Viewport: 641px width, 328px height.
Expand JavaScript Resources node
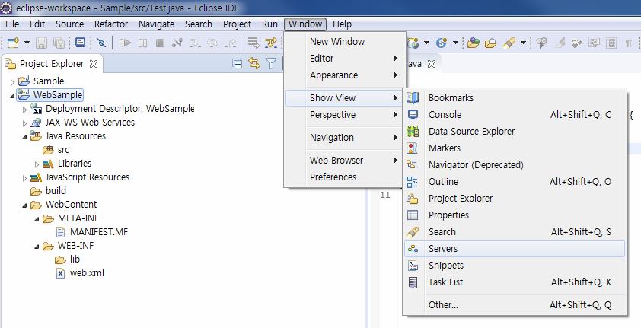coord(24,177)
